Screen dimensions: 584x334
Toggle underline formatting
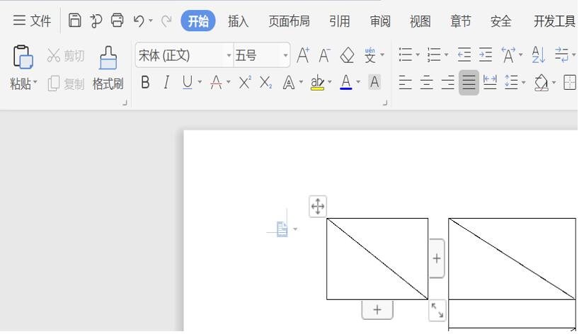[x=188, y=82]
